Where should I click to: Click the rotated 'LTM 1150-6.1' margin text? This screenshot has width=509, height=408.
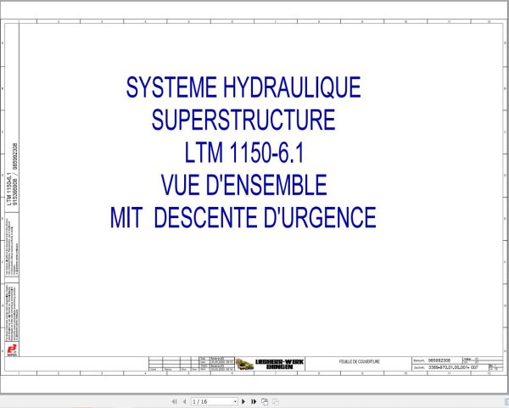pos(9,189)
